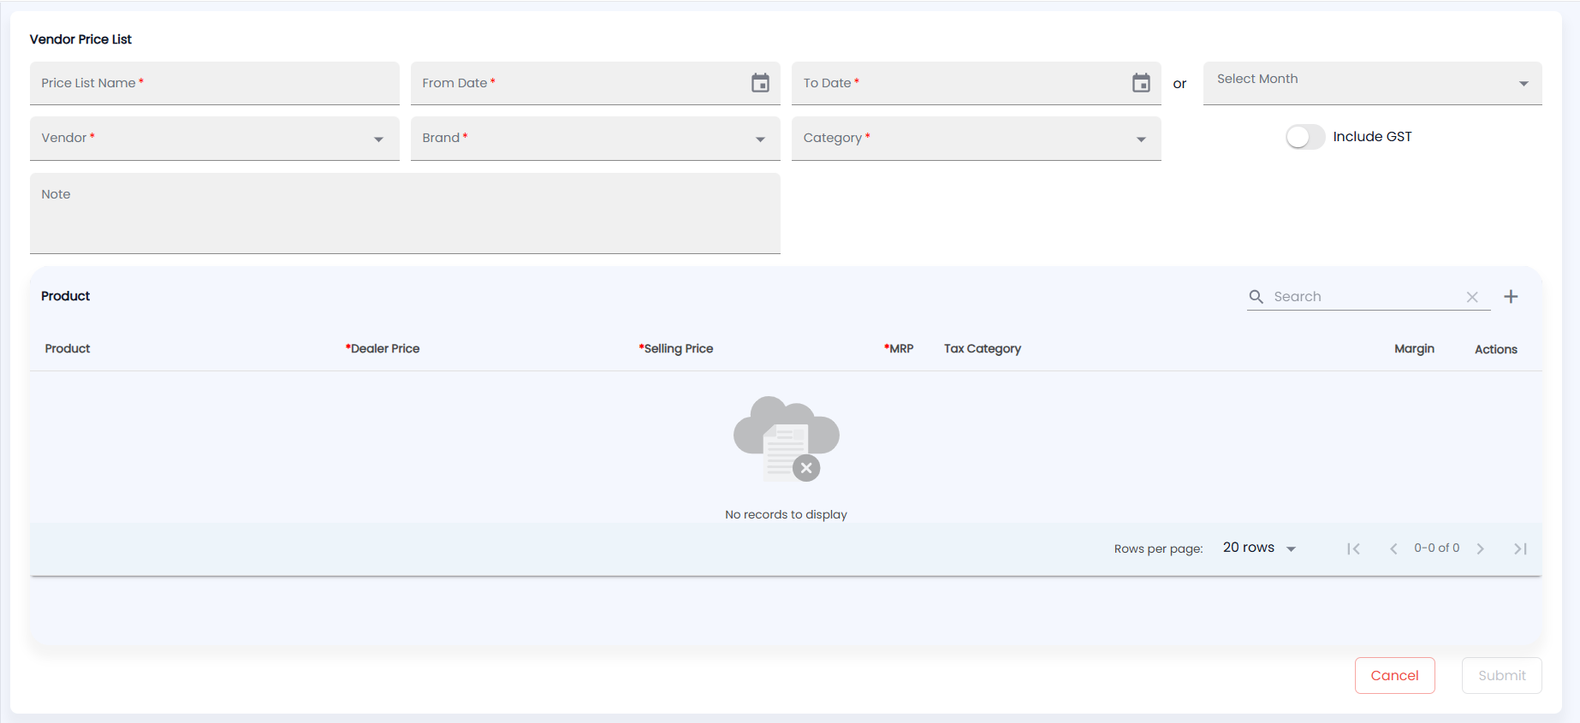Go to next page of product table
Image resolution: width=1580 pixels, height=723 pixels.
1481,548
